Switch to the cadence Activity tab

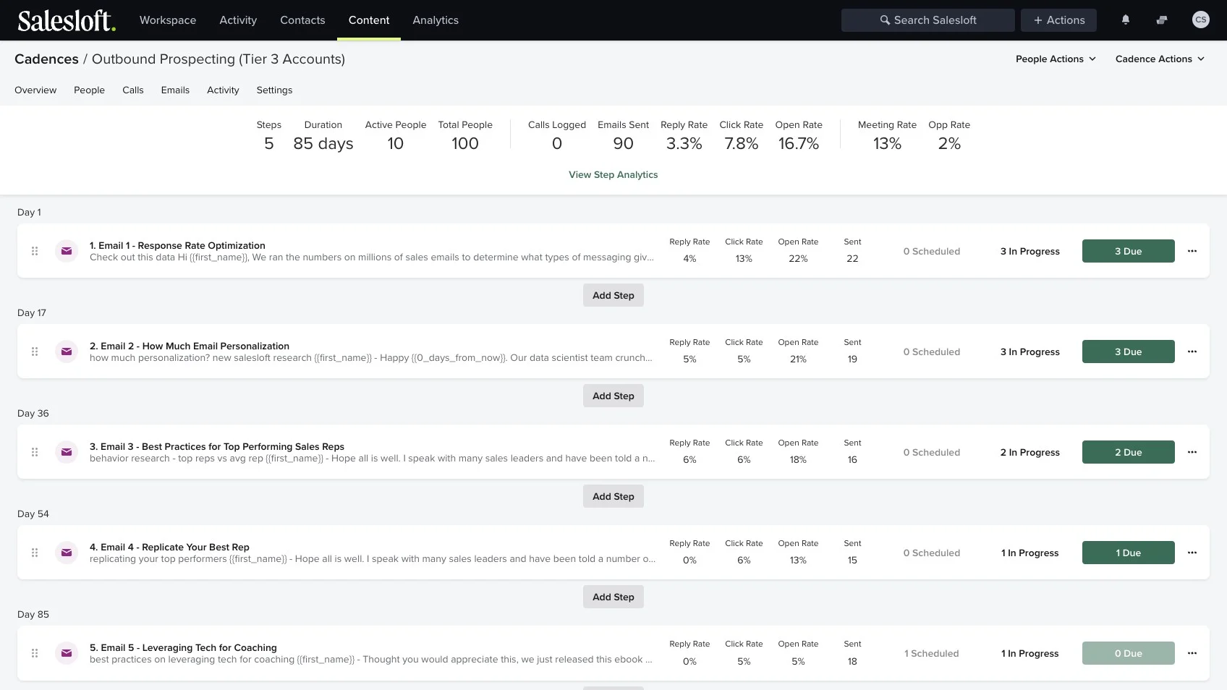(x=223, y=90)
